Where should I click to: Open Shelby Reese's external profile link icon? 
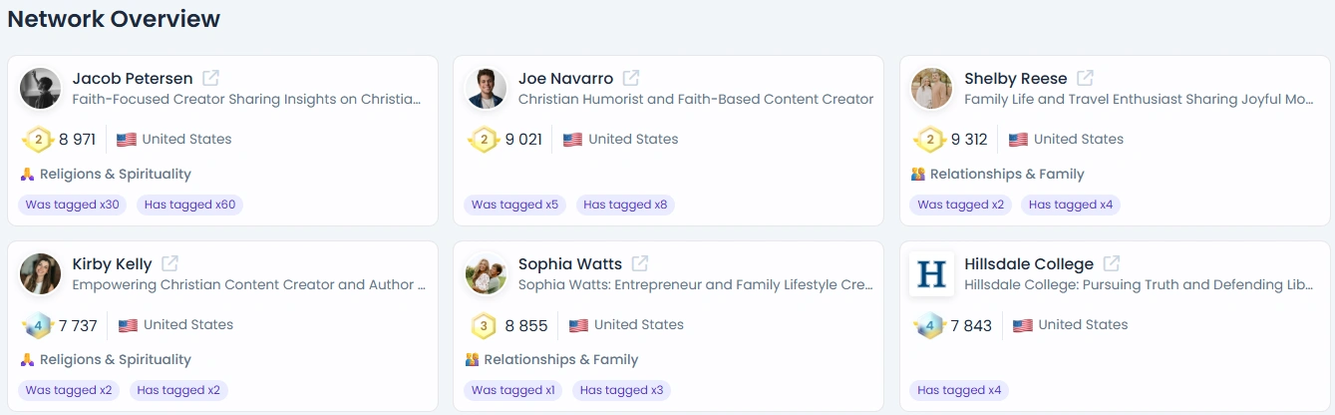pyautogui.click(x=1085, y=78)
